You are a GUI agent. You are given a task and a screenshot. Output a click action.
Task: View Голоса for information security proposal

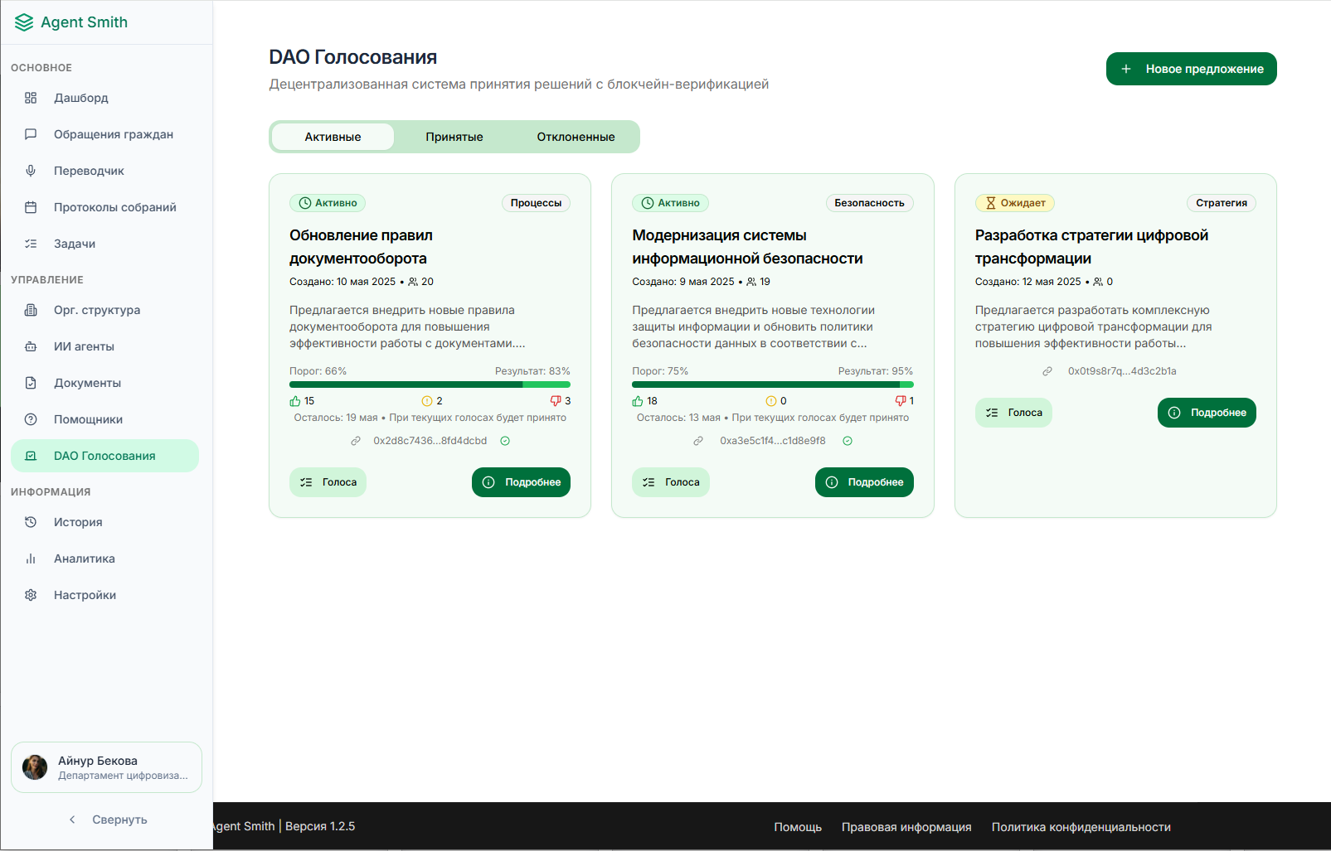670,482
